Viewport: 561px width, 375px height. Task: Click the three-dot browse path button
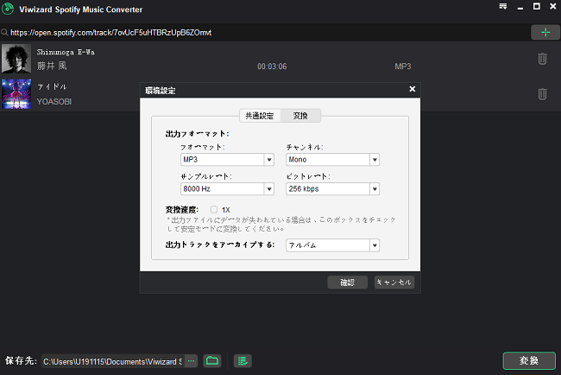(192, 361)
